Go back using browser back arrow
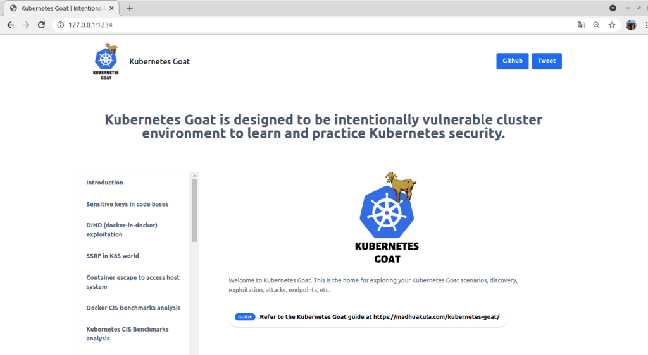The image size is (648, 355). coord(10,25)
